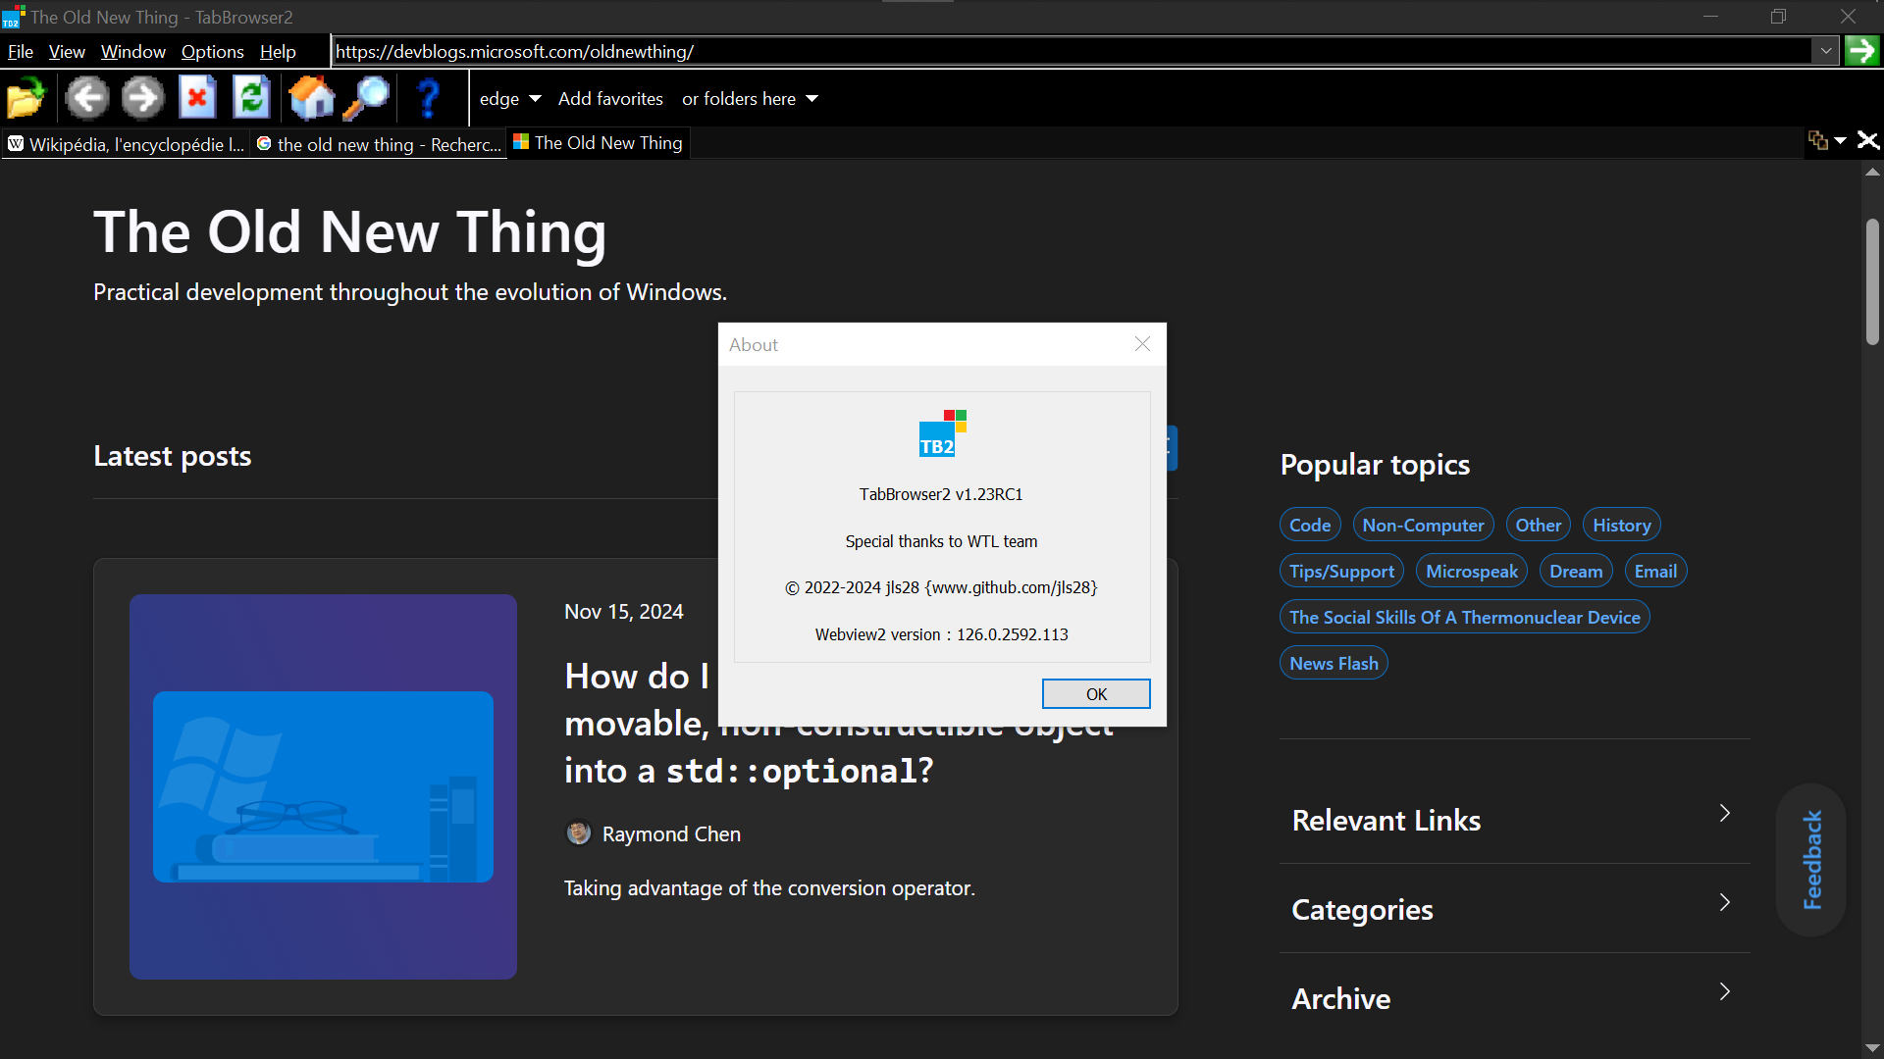
Task: Click 'Special thanks to WTL team' text
Action: [x=941, y=541]
